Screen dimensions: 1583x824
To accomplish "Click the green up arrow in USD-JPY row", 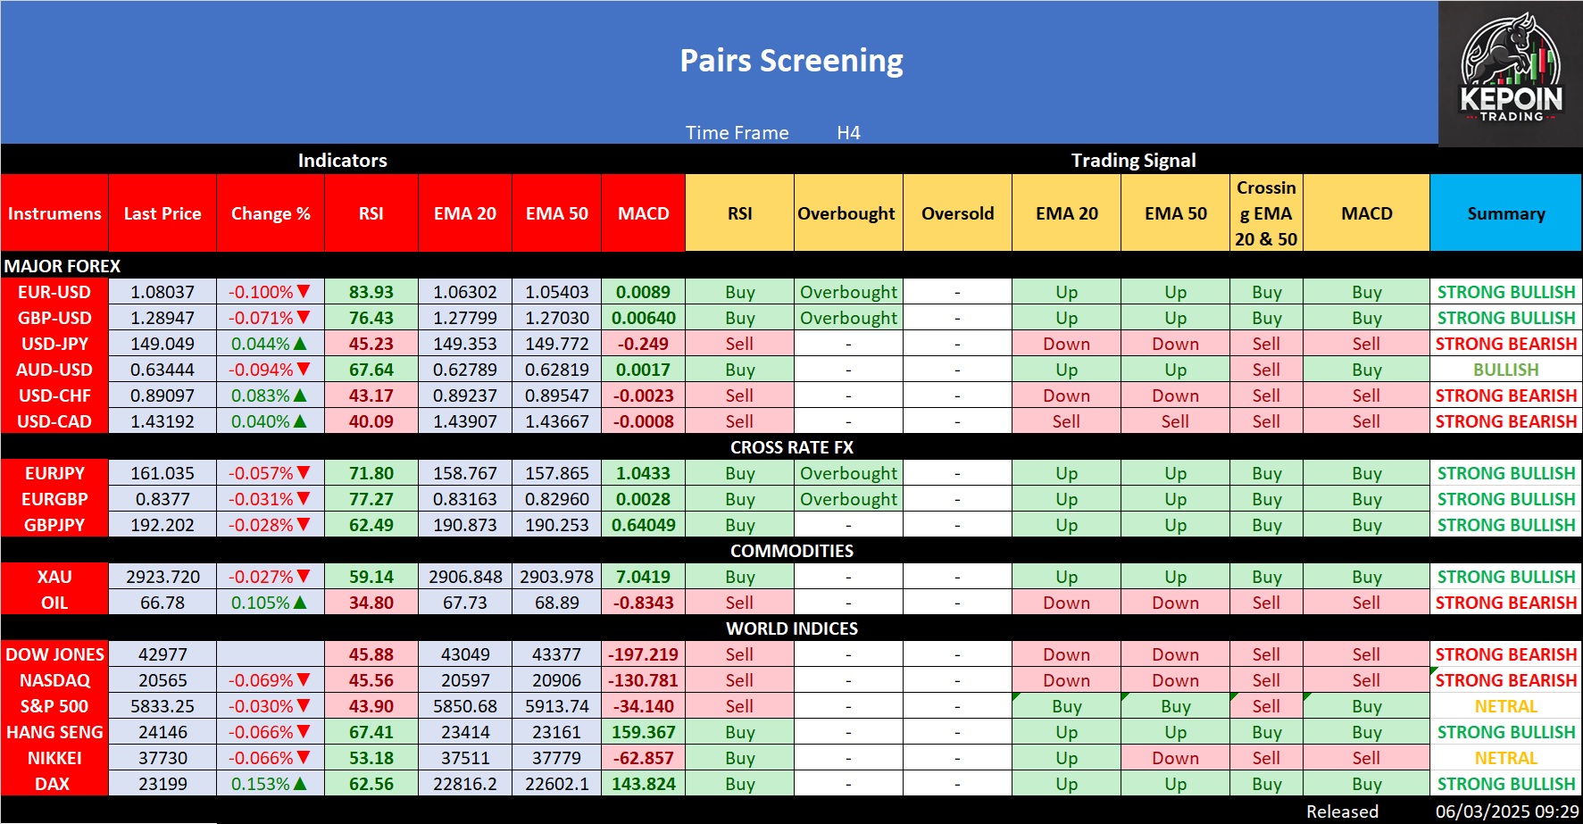I will 300,344.
